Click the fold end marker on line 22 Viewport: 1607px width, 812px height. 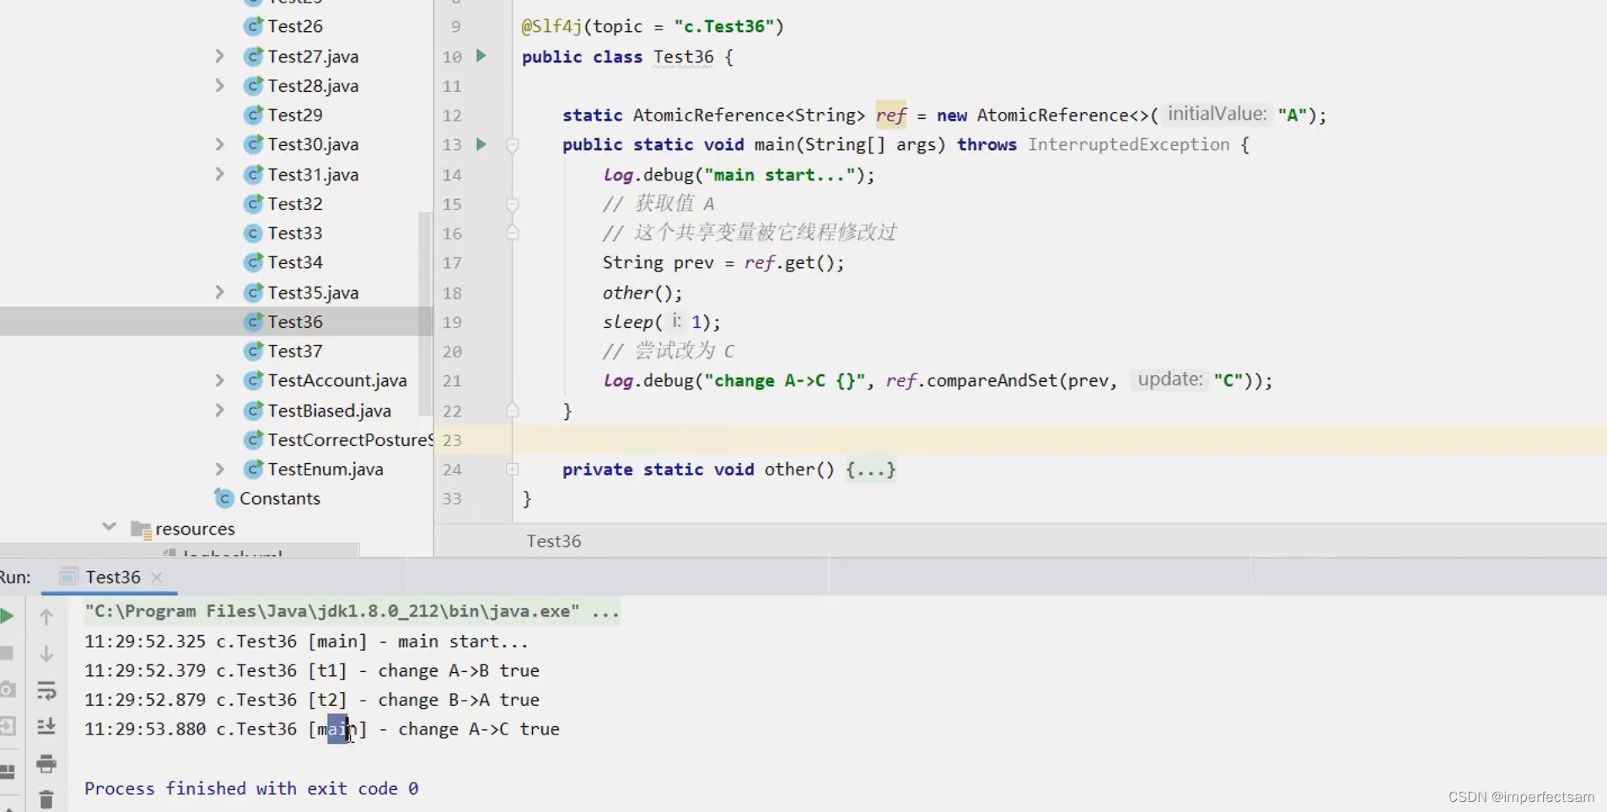512,410
